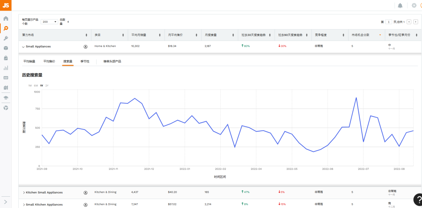Open the notifications bell icon
Viewport: 422px width, 208px height.
click(400, 5)
